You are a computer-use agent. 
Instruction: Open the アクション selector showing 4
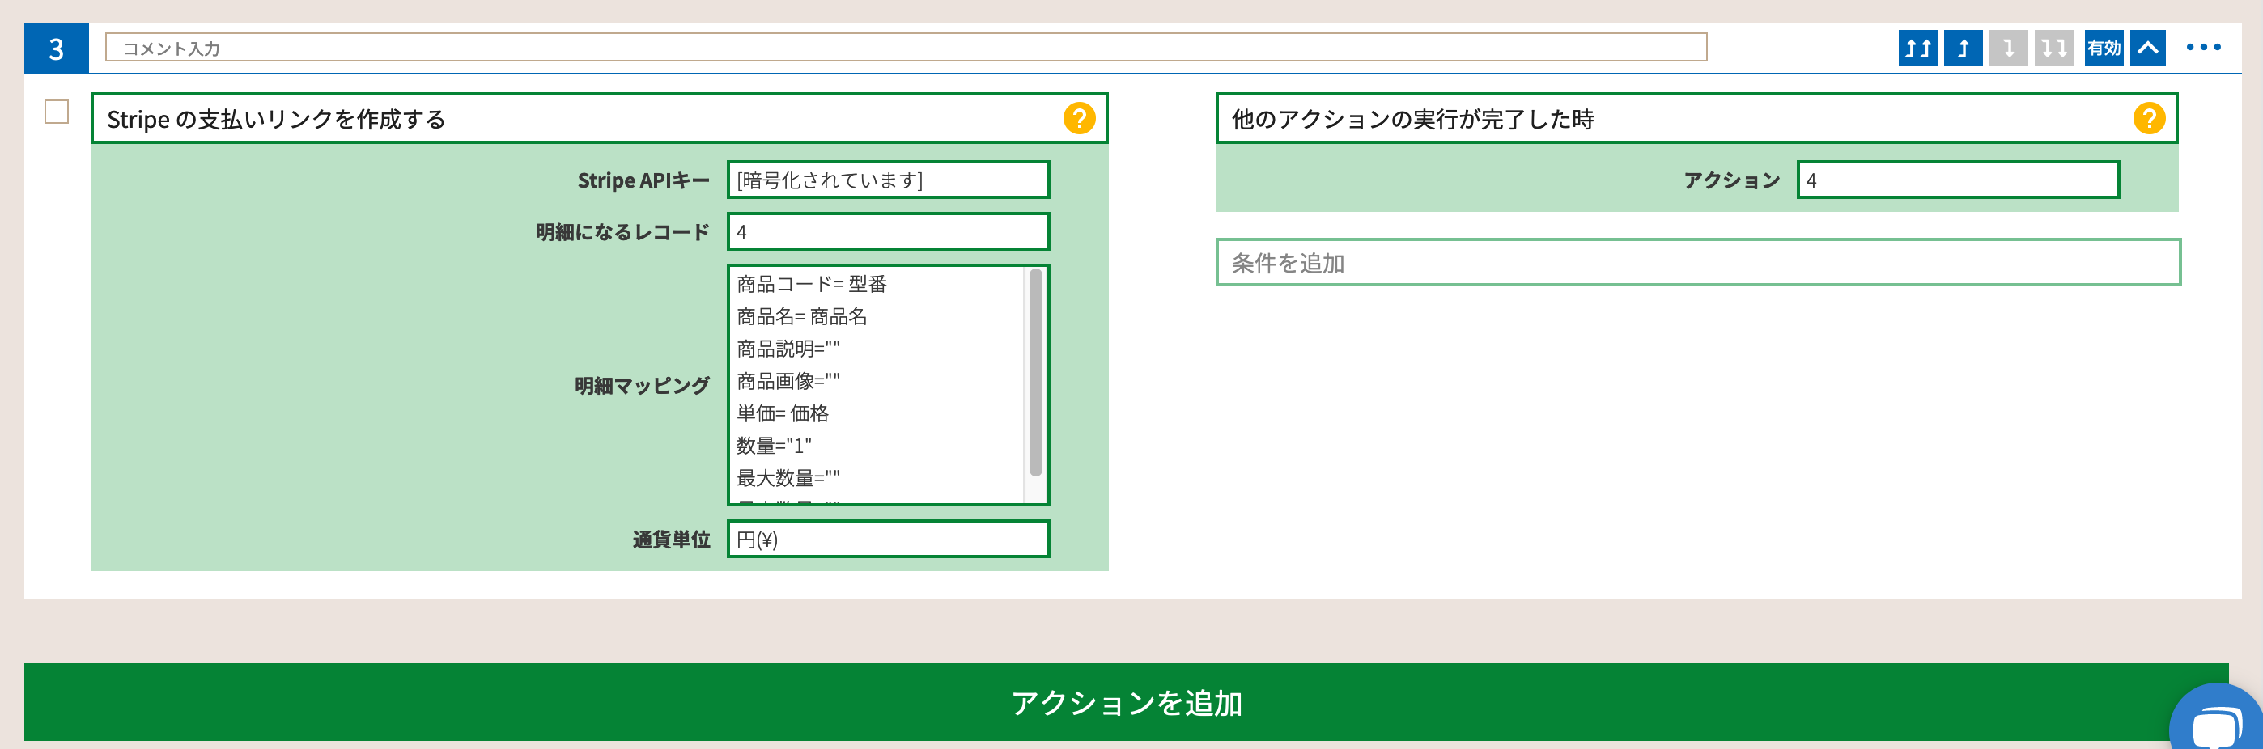click(x=1957, y=182)
